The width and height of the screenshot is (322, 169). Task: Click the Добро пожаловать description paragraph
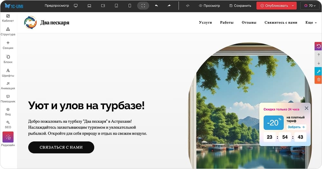(88, 127)
